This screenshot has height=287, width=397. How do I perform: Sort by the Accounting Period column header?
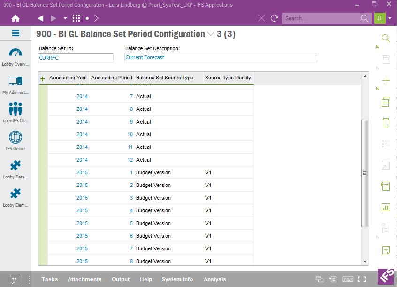point(112,78)
